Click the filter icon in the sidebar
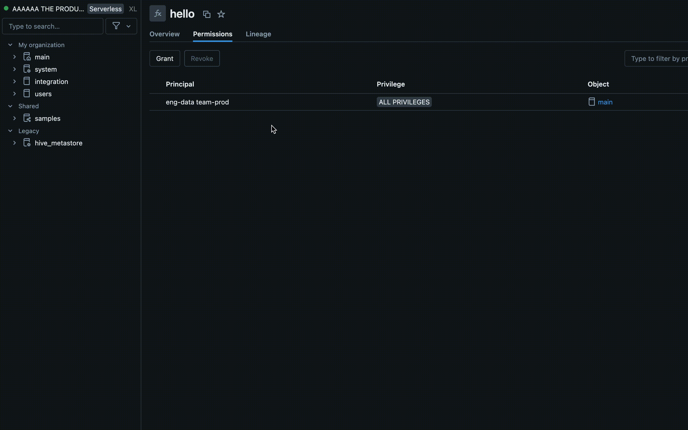688x430 pixels. 116,26
